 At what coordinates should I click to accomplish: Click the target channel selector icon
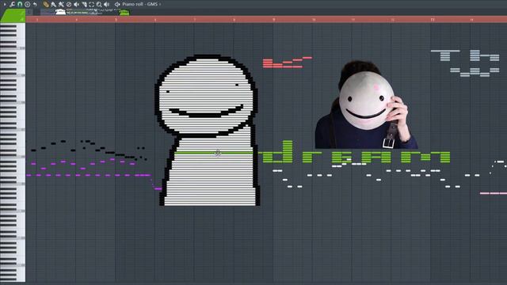coord(117,4)
